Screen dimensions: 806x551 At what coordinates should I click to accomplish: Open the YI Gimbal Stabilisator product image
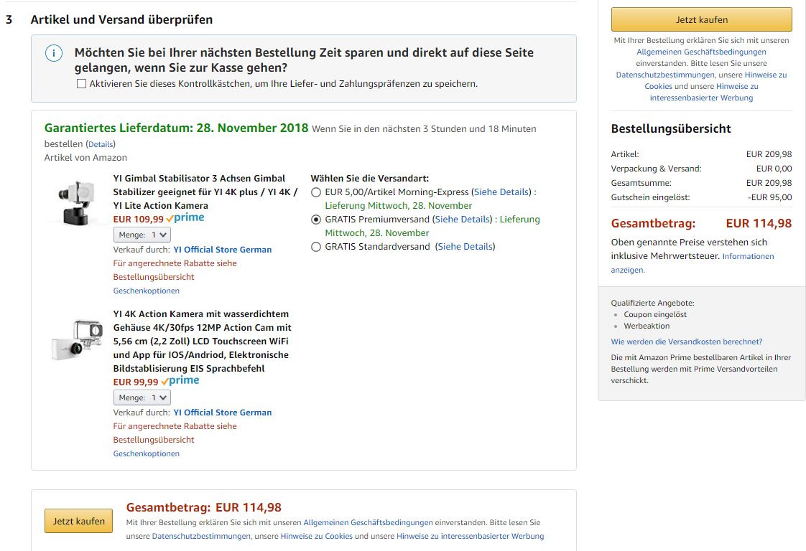point(75,202)
